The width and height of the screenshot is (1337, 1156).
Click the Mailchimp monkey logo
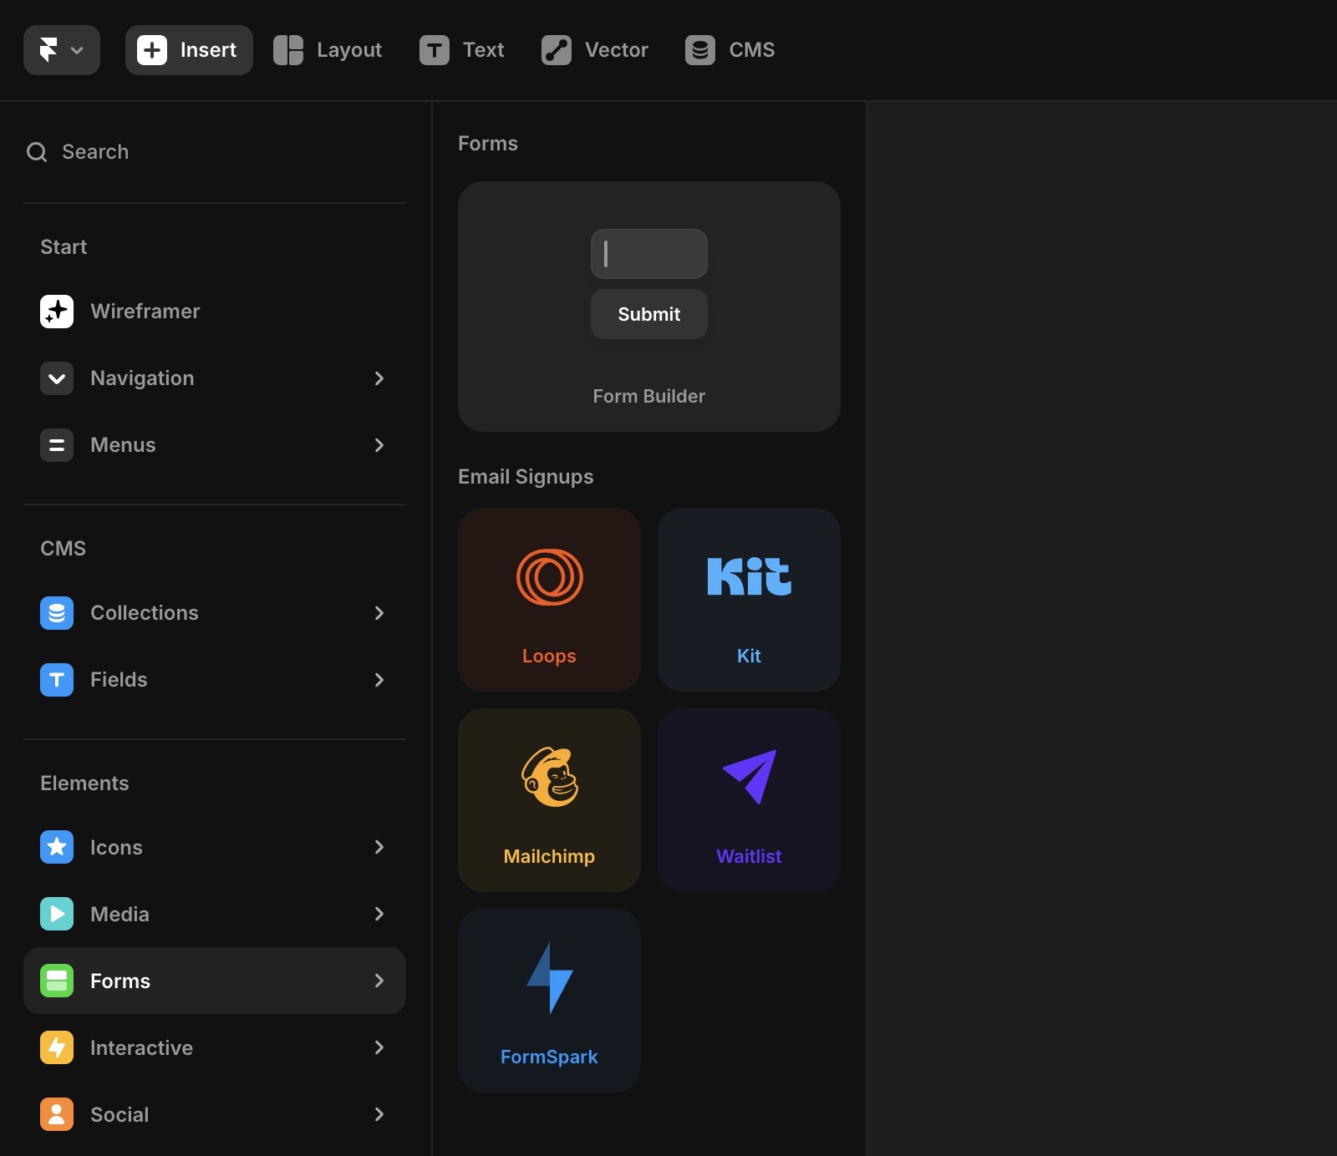click(x=550, y=777)
